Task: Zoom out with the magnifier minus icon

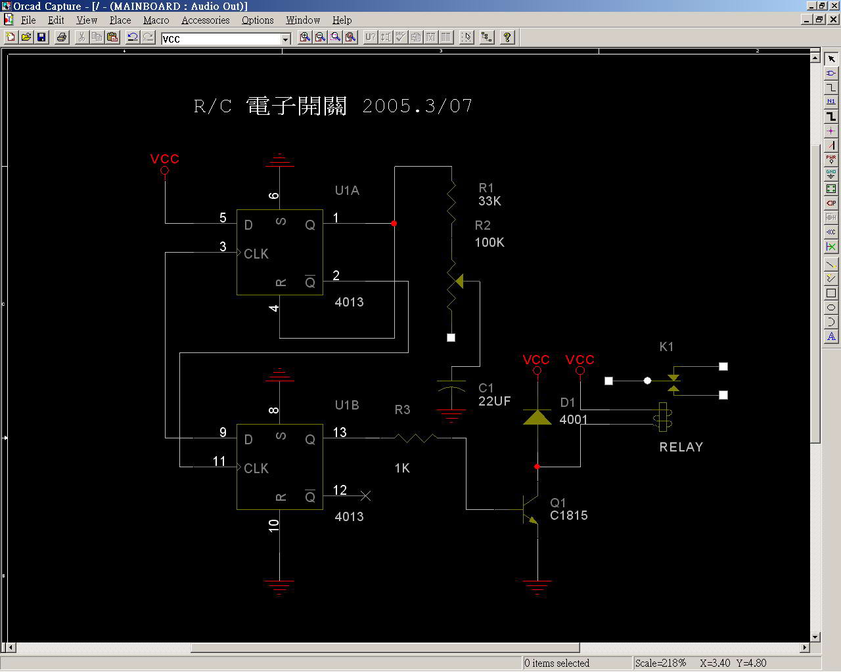Action: pos(320,37)
